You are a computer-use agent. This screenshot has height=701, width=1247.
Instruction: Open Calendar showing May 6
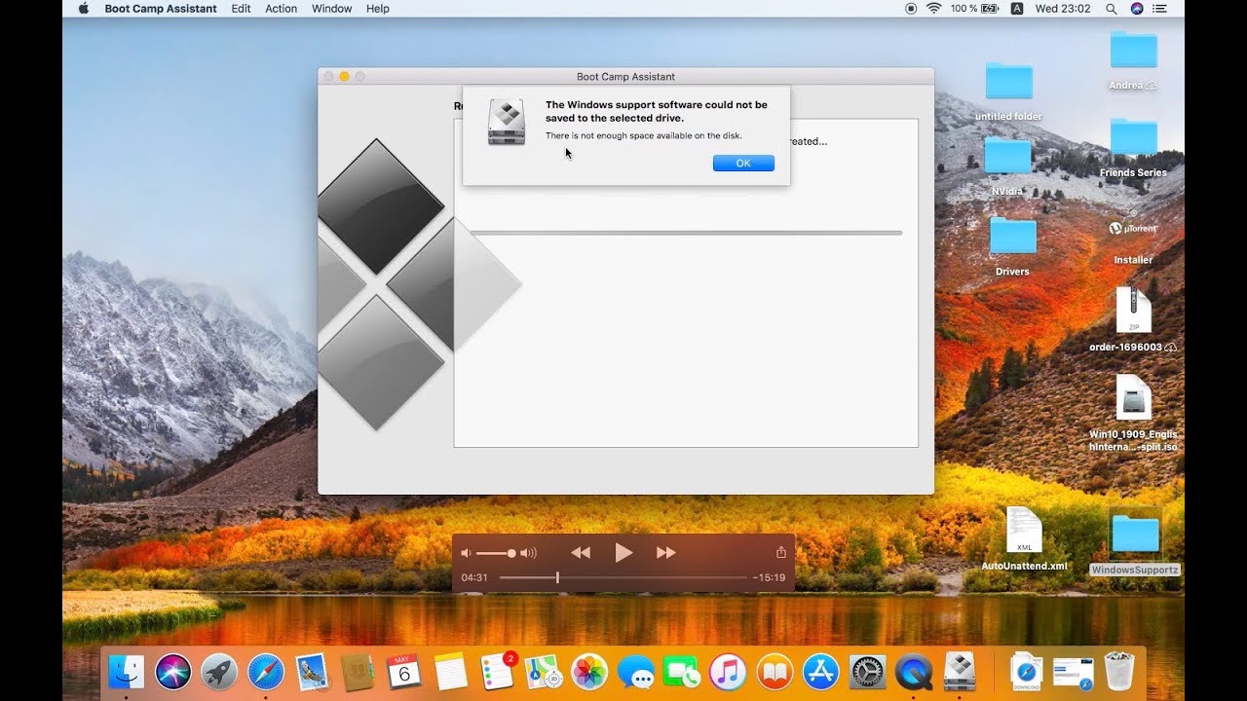coord(404,672)
